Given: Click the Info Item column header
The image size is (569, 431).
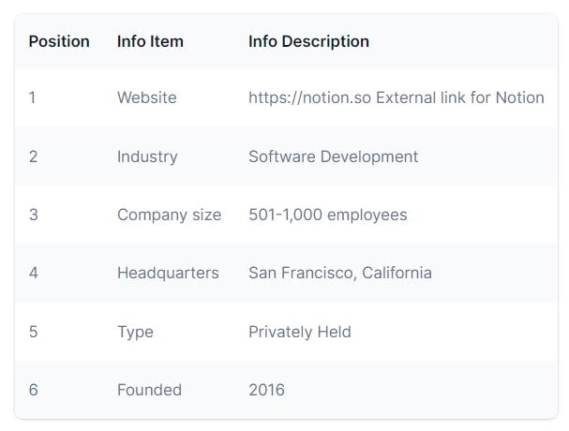Looking at the screenshot, I should tap(150, 41).
